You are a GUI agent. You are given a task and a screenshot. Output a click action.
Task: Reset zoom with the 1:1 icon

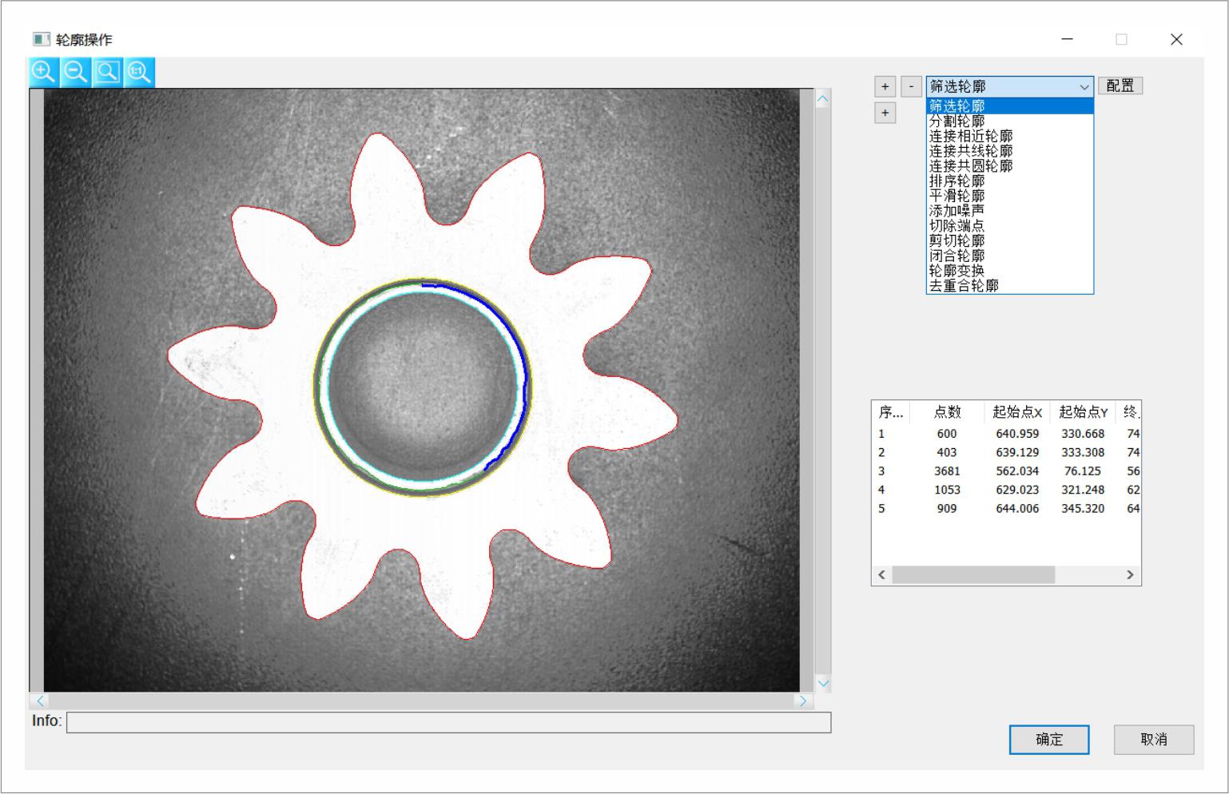pyautogui.click(x=139, y=72)
